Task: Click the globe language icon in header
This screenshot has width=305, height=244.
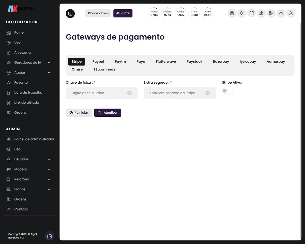Action: click(232, 13)
